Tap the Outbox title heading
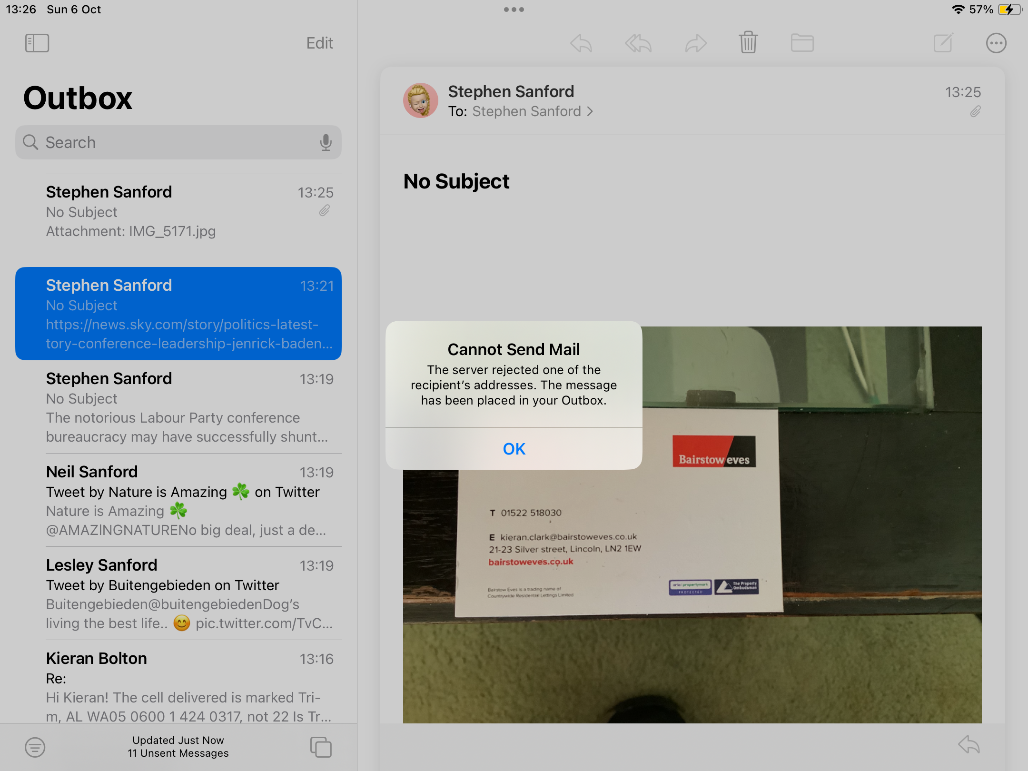Screen dimensions: 1028x771 (x=78, y=98)
